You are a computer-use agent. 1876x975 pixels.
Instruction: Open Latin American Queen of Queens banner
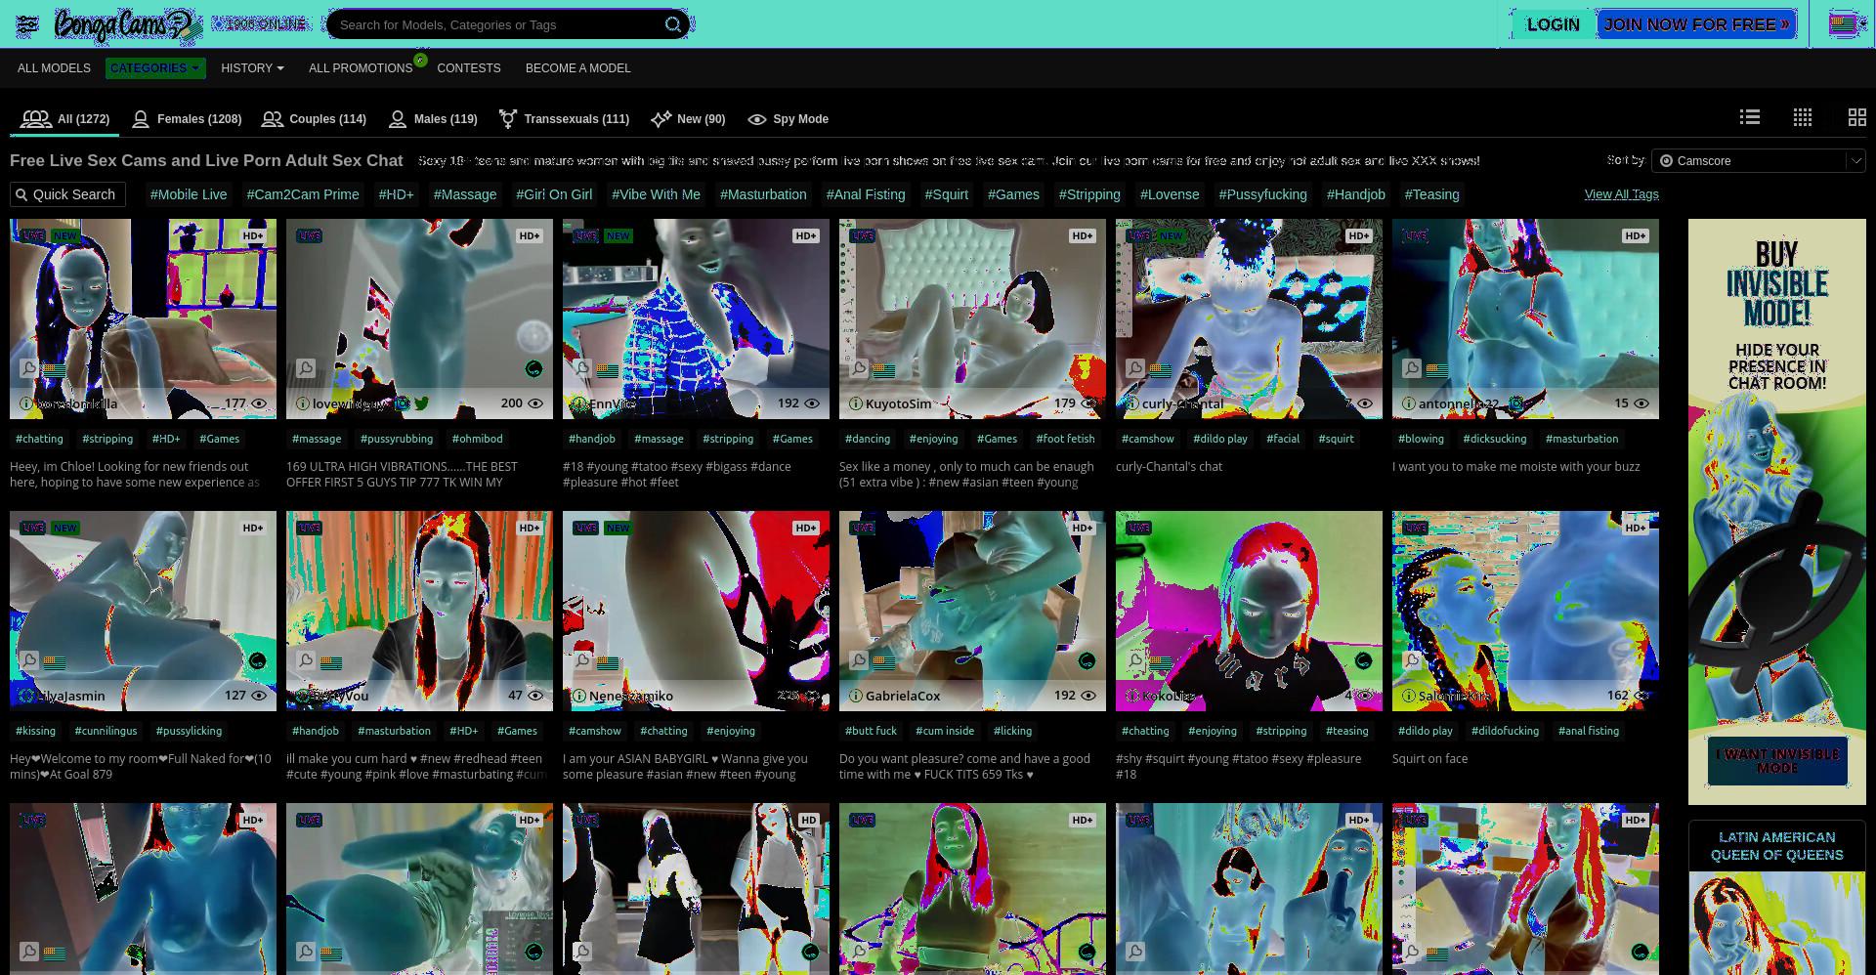(1777, 898)
